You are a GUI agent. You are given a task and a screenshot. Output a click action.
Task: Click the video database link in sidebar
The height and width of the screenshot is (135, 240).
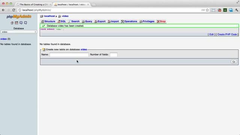[3, 39]
